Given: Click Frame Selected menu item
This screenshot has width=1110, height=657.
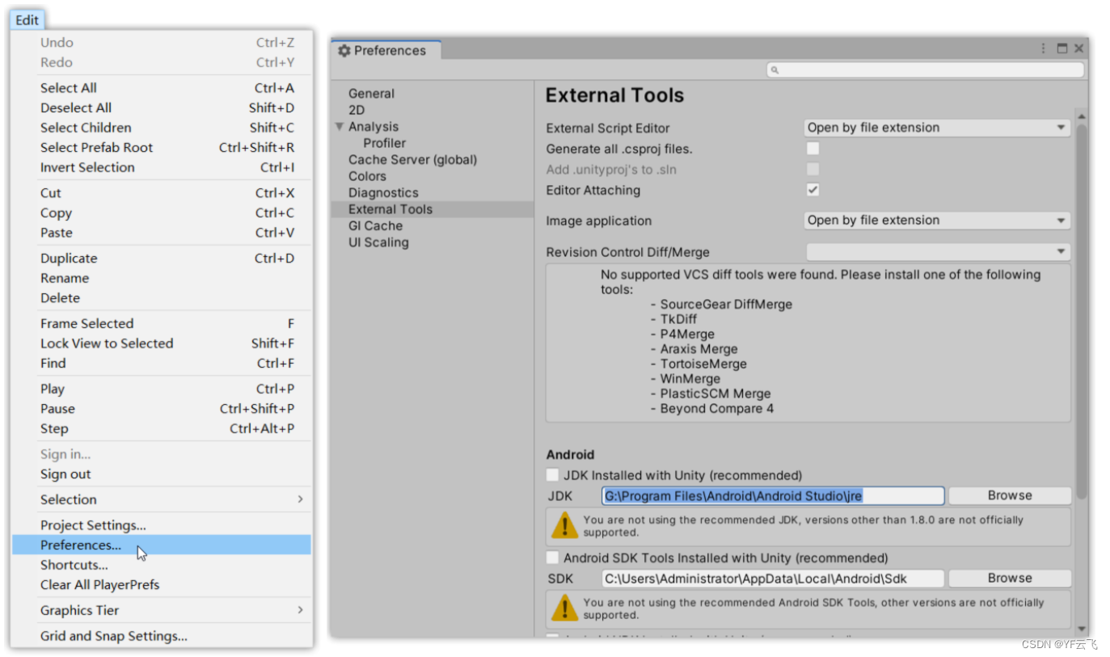Looking at the screenshot, I should [162, 323].
